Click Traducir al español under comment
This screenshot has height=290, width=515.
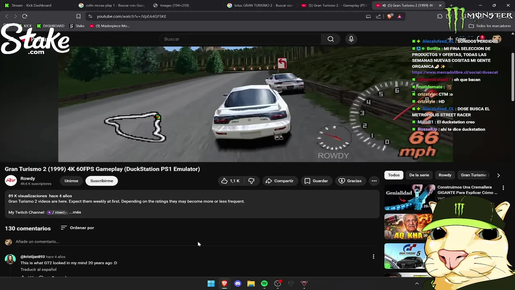pyautogui.click(x=39, y=269)
